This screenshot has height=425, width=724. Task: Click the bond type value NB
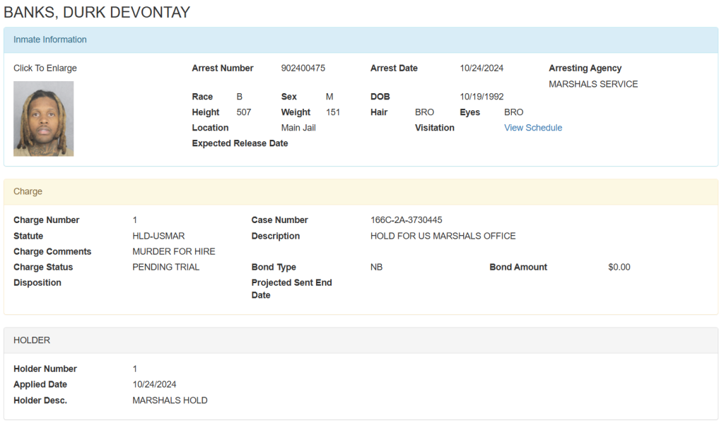(x=376, y=267)
